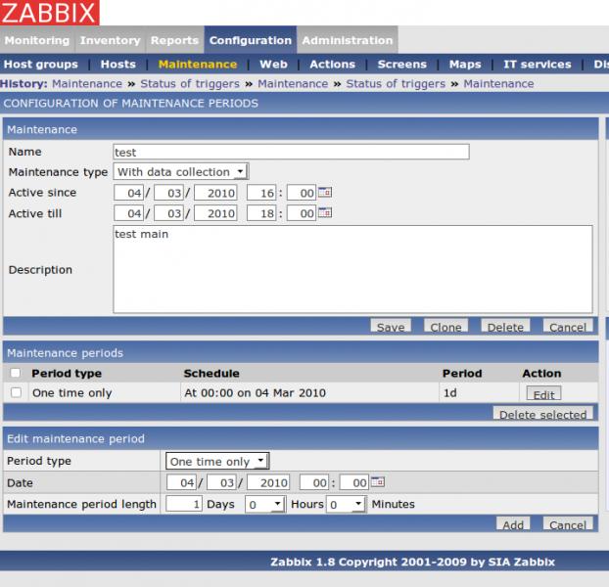Viewport: 609px width, 587px height.
Task: Clone the test maintenance
Action: 445,327
